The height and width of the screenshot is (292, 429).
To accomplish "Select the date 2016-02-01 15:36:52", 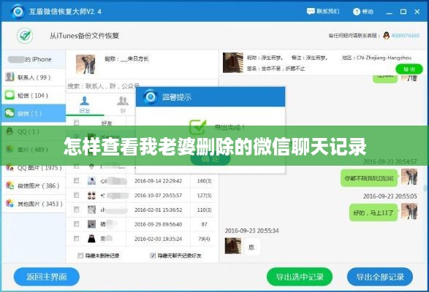I will point(158,210).
